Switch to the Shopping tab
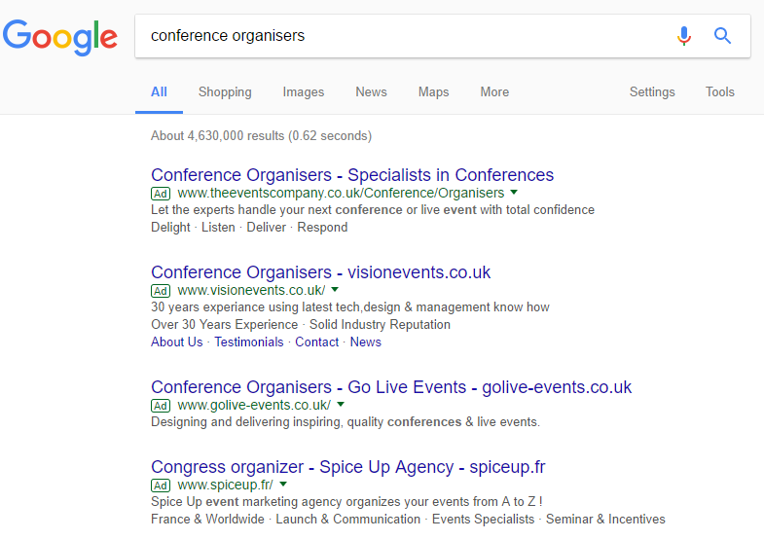Image resolution: width=764 pixels, height=540 pixels. (225, 92)
